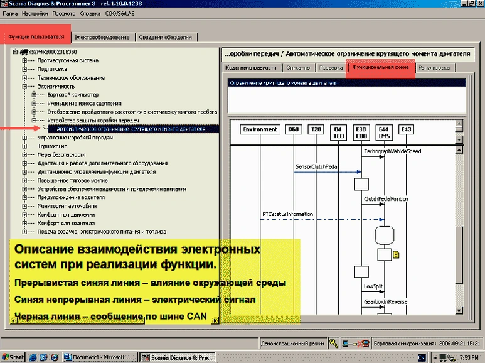Click the E44 EMS node box
The image size is (485, 363).
coord(383,133)
